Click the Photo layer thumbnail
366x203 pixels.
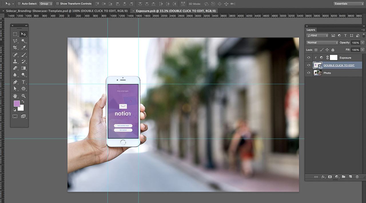(317, 73)
